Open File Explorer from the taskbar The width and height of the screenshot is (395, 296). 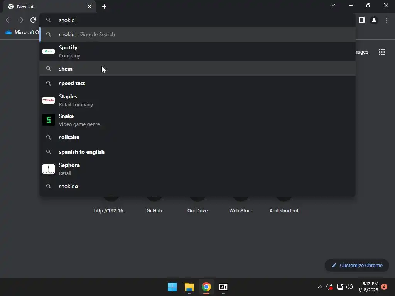click(x=189, y=287)
